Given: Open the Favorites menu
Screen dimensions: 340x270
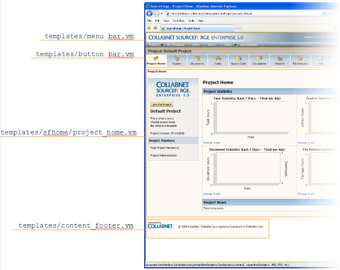Looking at the screenshot, I should [x=179, y=21].
